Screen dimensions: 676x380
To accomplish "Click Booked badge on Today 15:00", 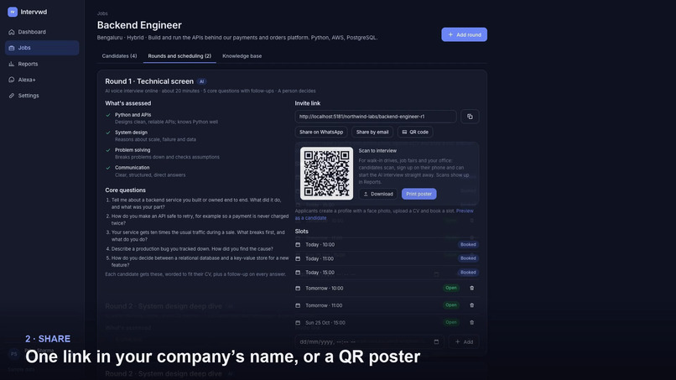I will (x=468, y=273).
